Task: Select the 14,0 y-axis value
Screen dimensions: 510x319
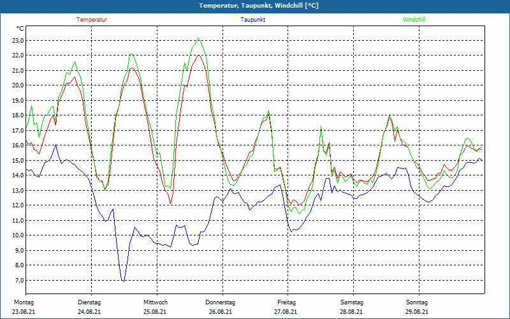Action: point(18,175)
